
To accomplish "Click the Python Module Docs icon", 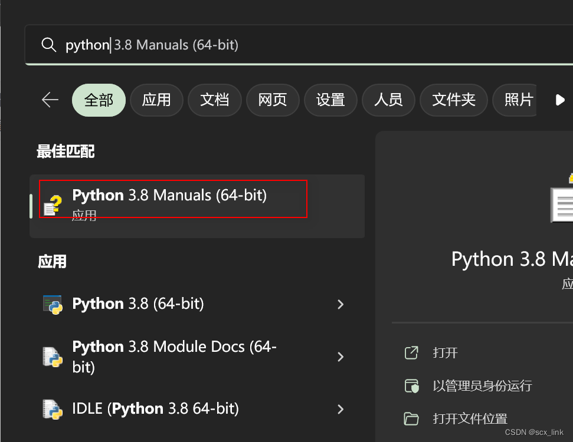I will pyautogui.click(x=53, y=357).
